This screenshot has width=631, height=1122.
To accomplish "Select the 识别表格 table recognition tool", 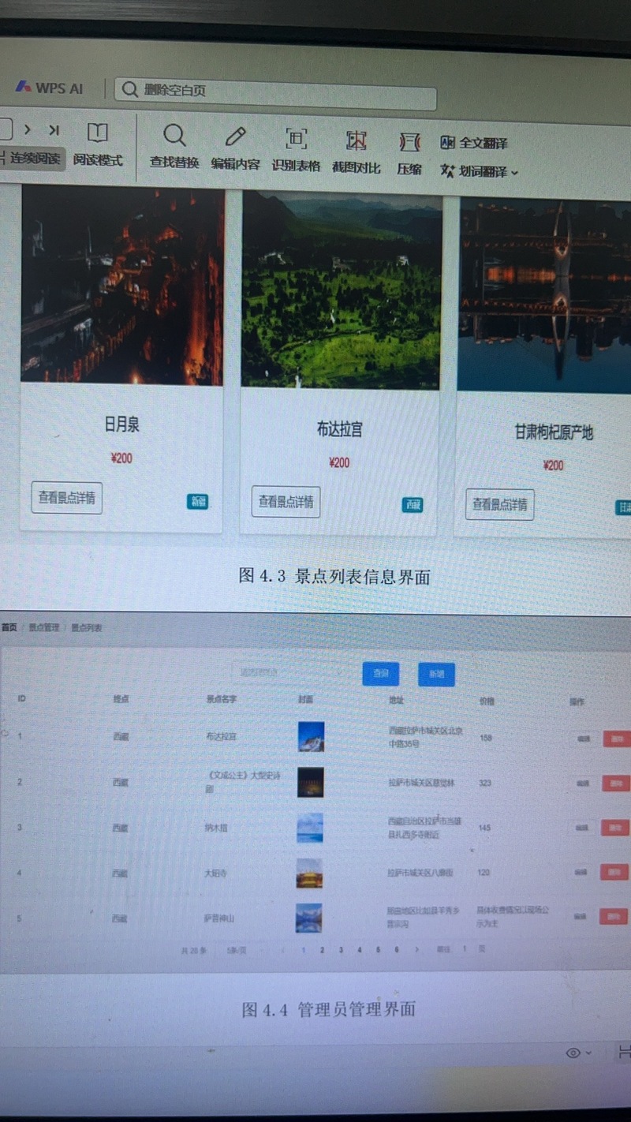I will [x=296, y=149].
